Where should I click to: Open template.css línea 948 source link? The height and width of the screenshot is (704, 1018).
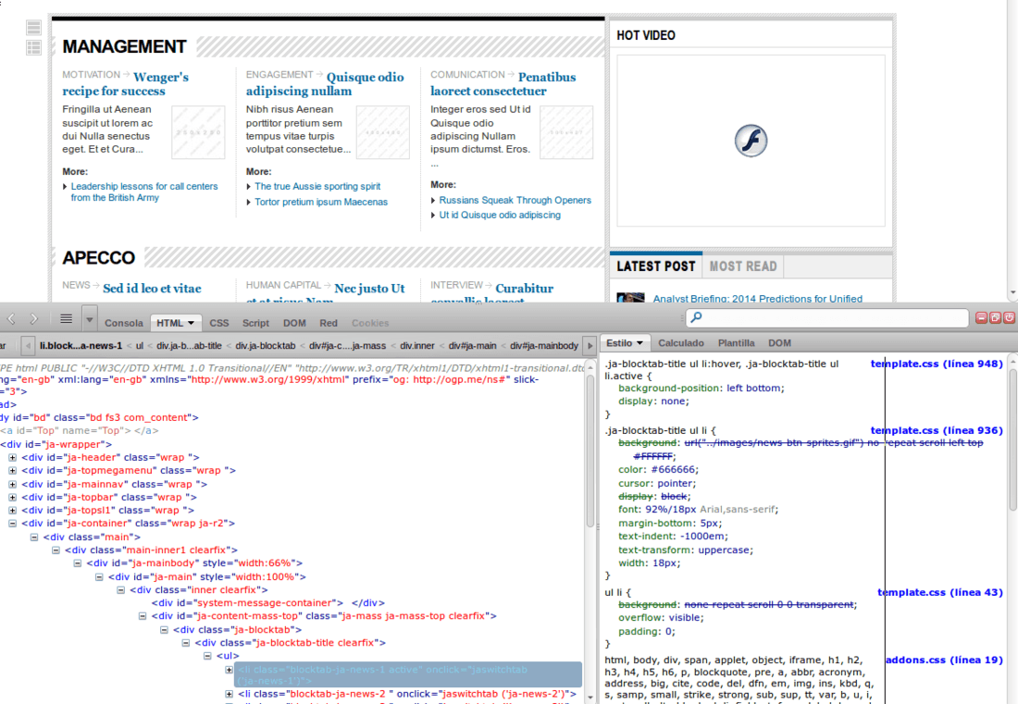coord(937,364)
